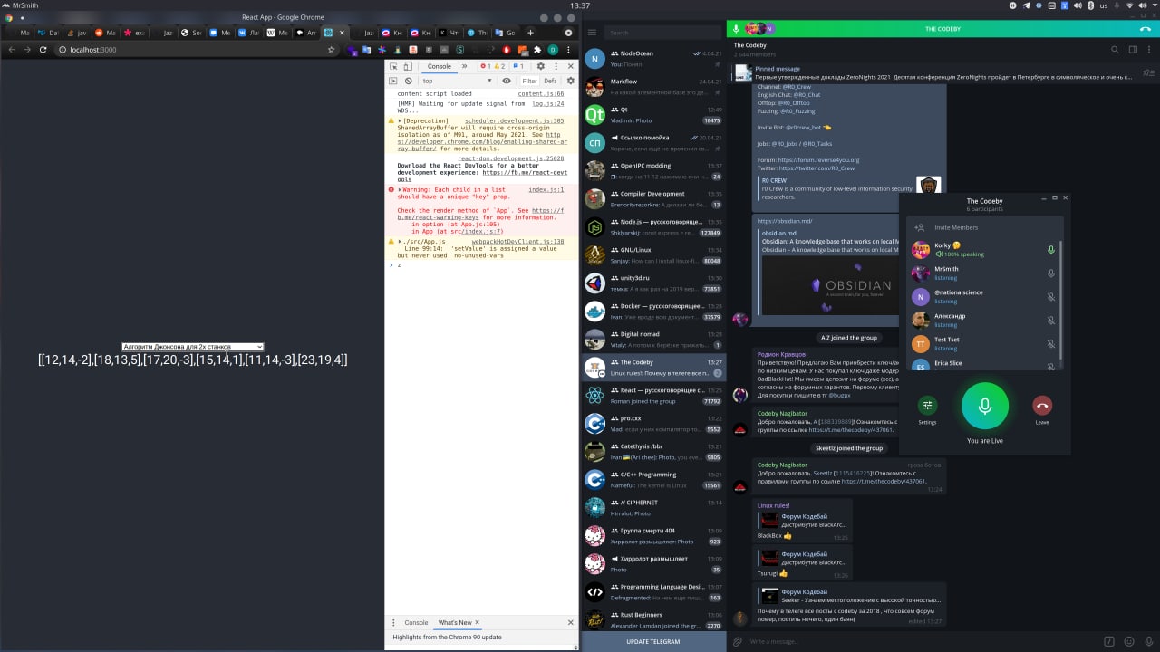Screen dimensions: 1160x652
Task: Reload the page in Chrome
Action: pos(43,50)
